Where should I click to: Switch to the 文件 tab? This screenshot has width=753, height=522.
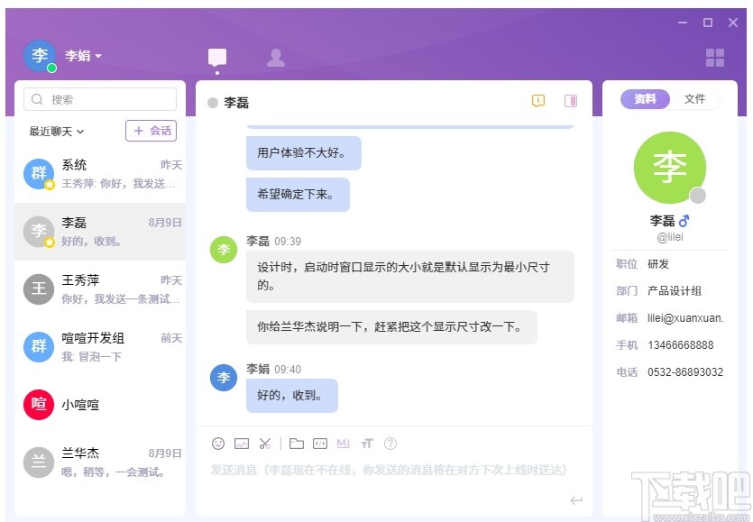(x=695, y=98)
